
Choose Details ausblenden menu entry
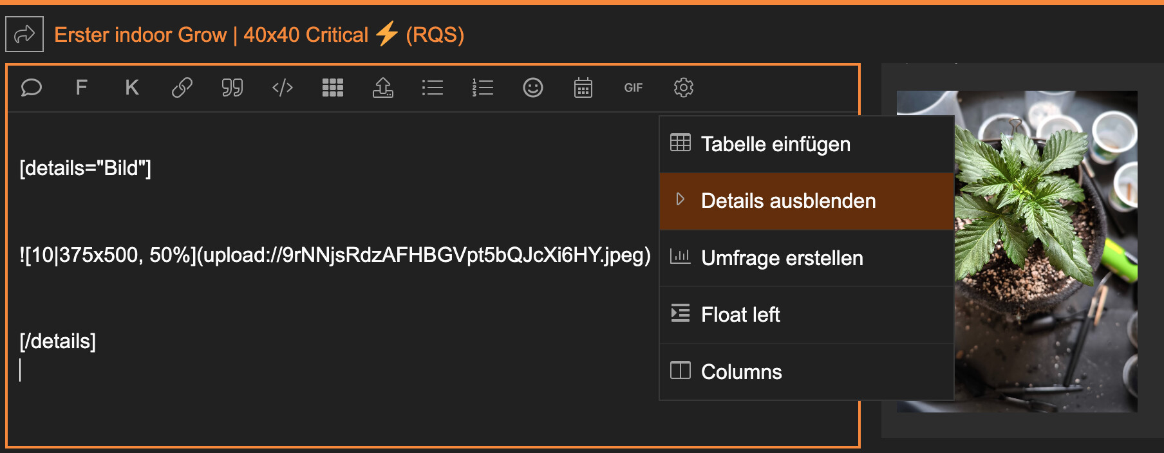(x=788, y=201)
